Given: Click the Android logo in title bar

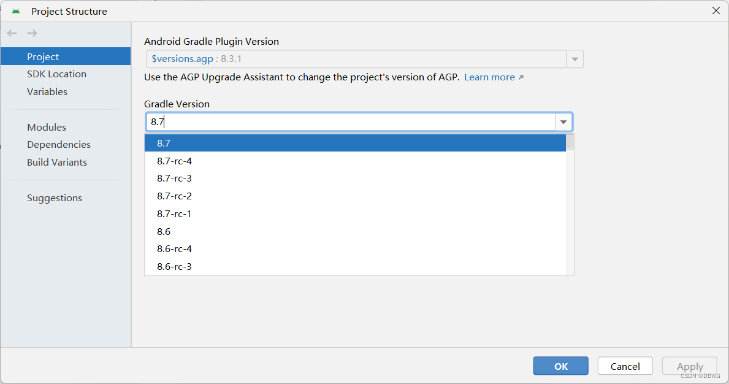Looking at the screenshot, I should coord(16,11).
